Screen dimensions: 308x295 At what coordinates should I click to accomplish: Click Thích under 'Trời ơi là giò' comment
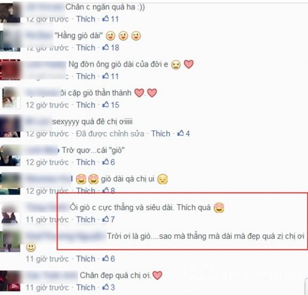(85, 259)
